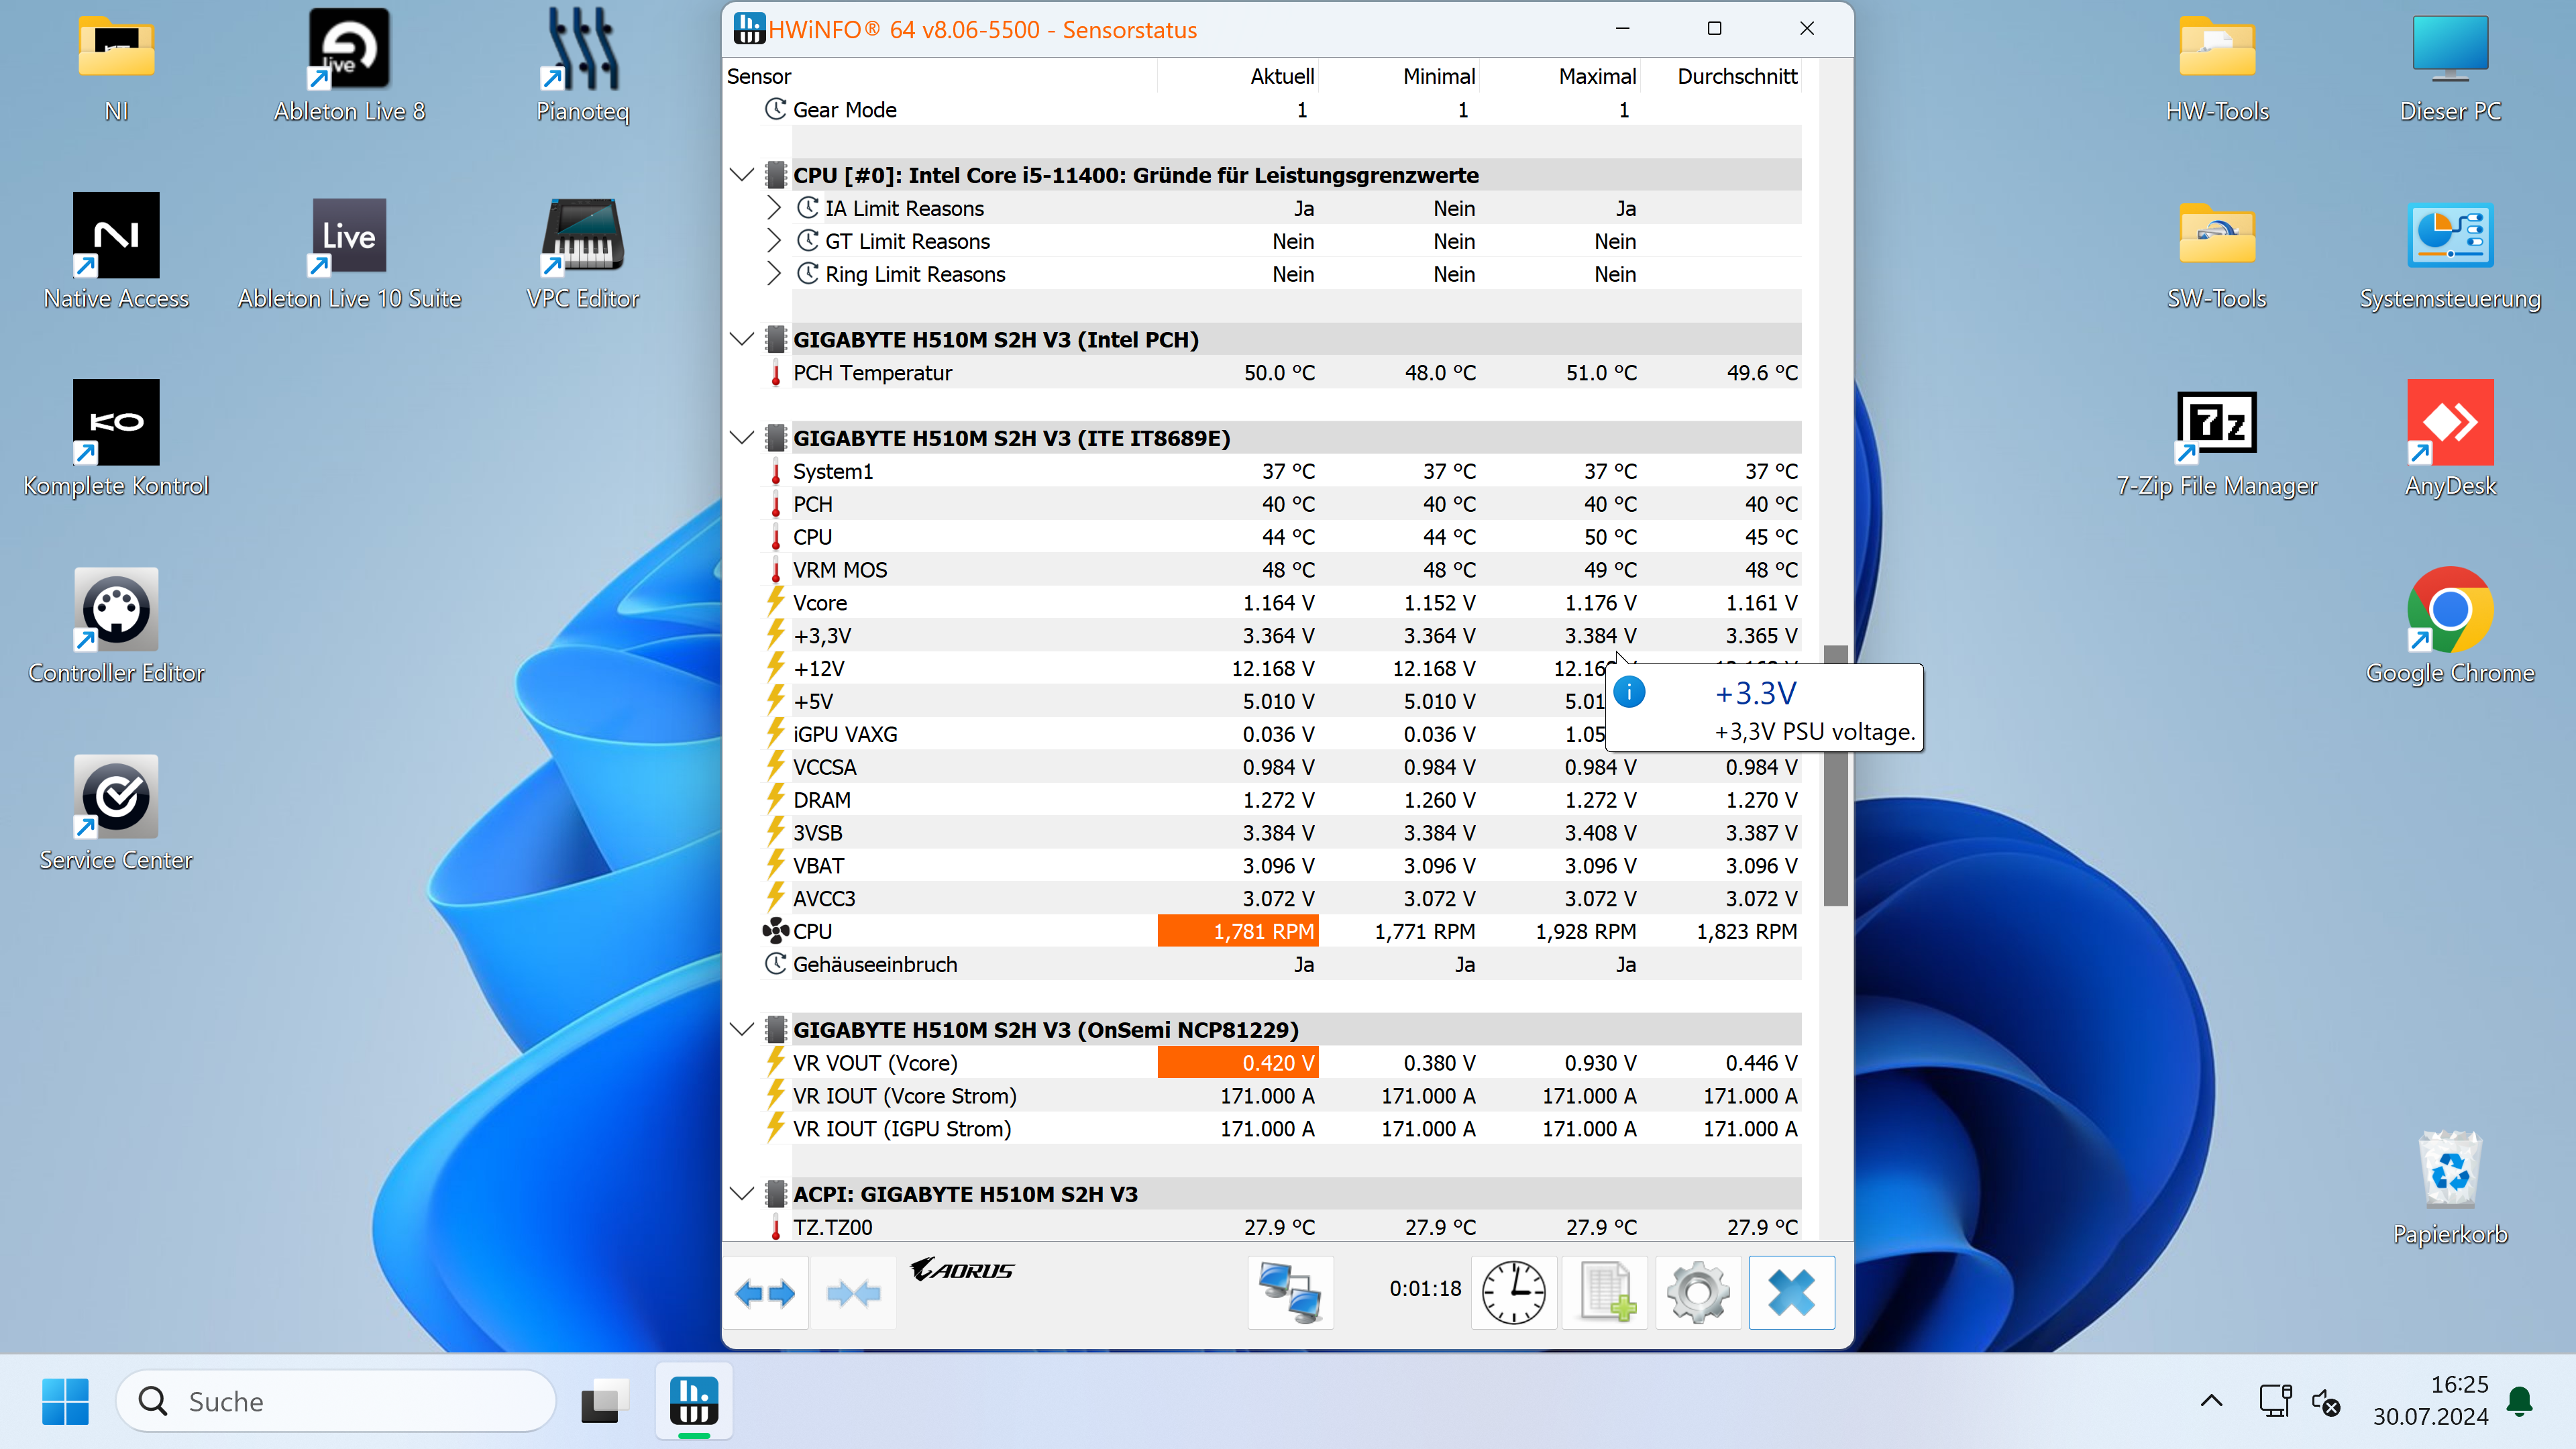Expand Ring Limit Reasons row
Screen dimensions: 2576x1449
[774, 274]
